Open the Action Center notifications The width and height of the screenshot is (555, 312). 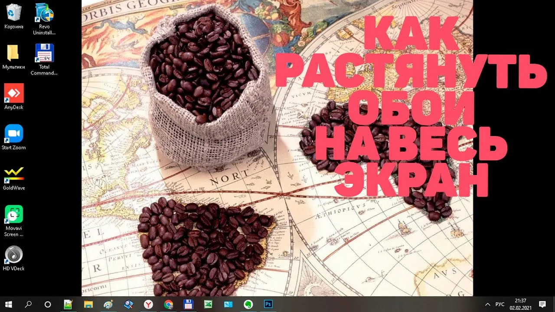pos(542,304)
